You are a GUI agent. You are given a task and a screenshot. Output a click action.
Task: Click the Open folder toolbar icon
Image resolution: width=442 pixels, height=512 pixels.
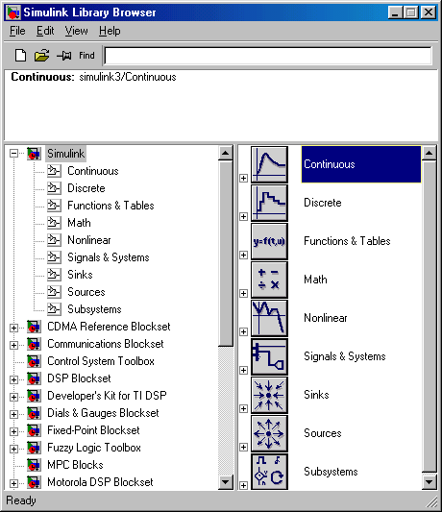click(42, 56)
